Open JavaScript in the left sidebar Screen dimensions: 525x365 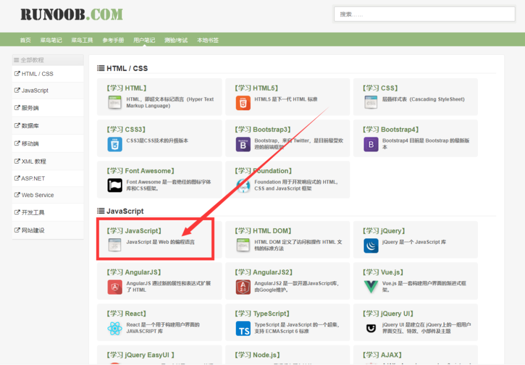pos(35,91)
